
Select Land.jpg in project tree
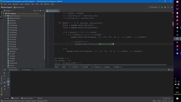12,58
